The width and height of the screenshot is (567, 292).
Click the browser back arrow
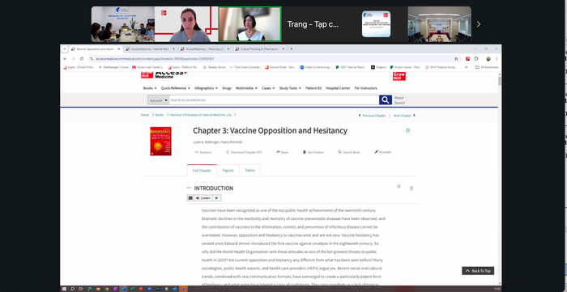point(65,58)
